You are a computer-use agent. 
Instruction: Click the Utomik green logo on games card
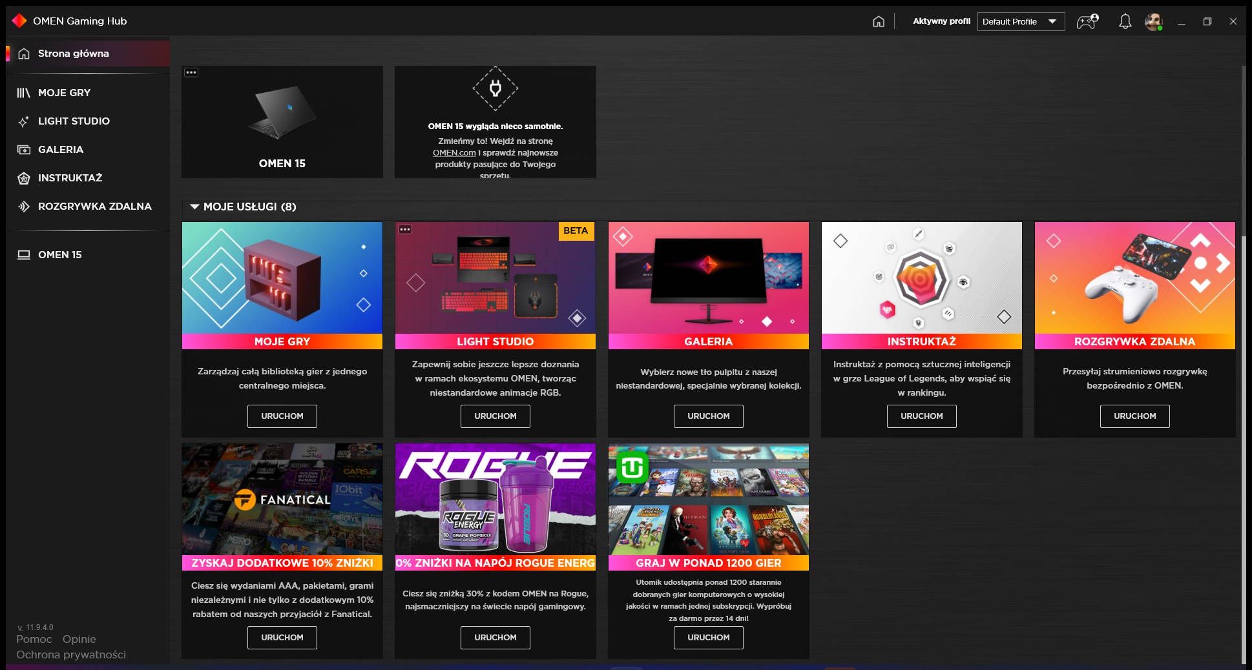click(632, 467)
